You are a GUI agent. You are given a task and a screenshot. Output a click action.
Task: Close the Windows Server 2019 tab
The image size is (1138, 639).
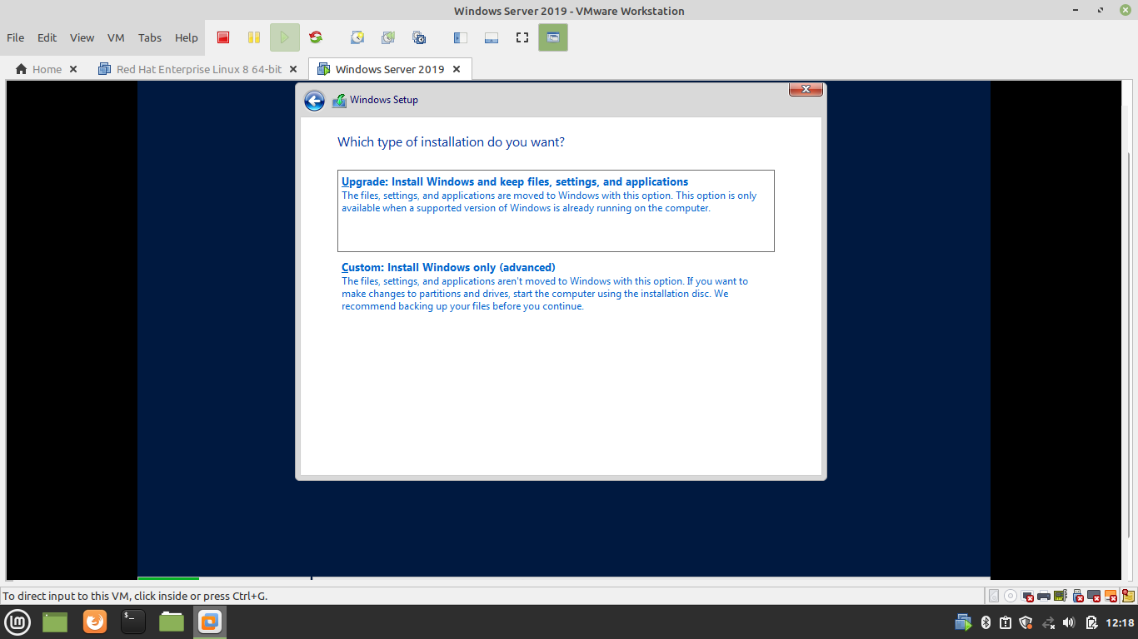coord(457,69)
